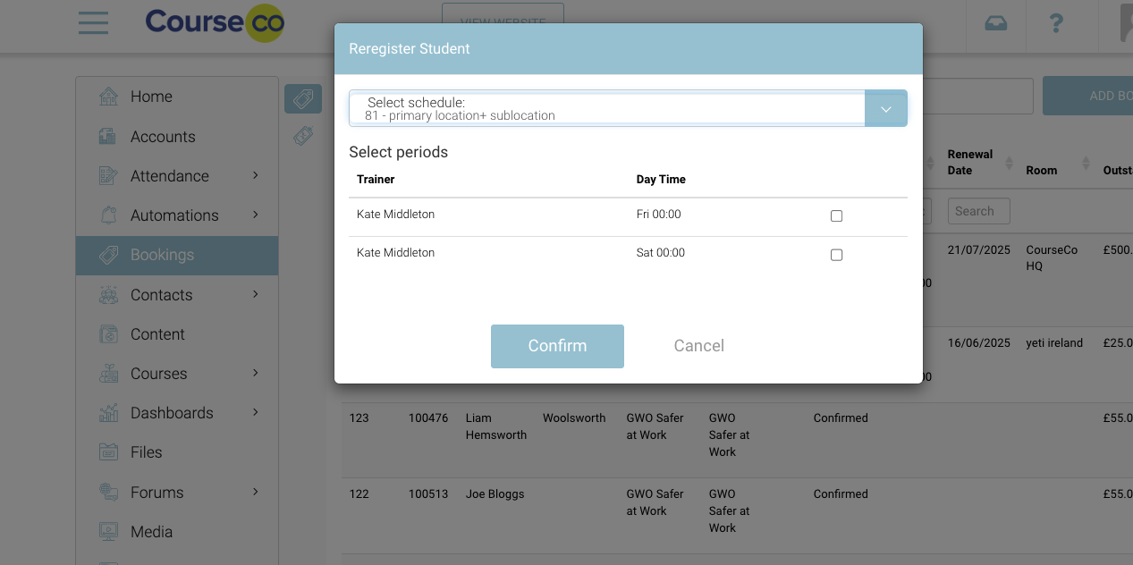1133x565 pixels.
Task: Select the bookings tag icon tab
Action: pyautogui.click(x=302, y=99)
